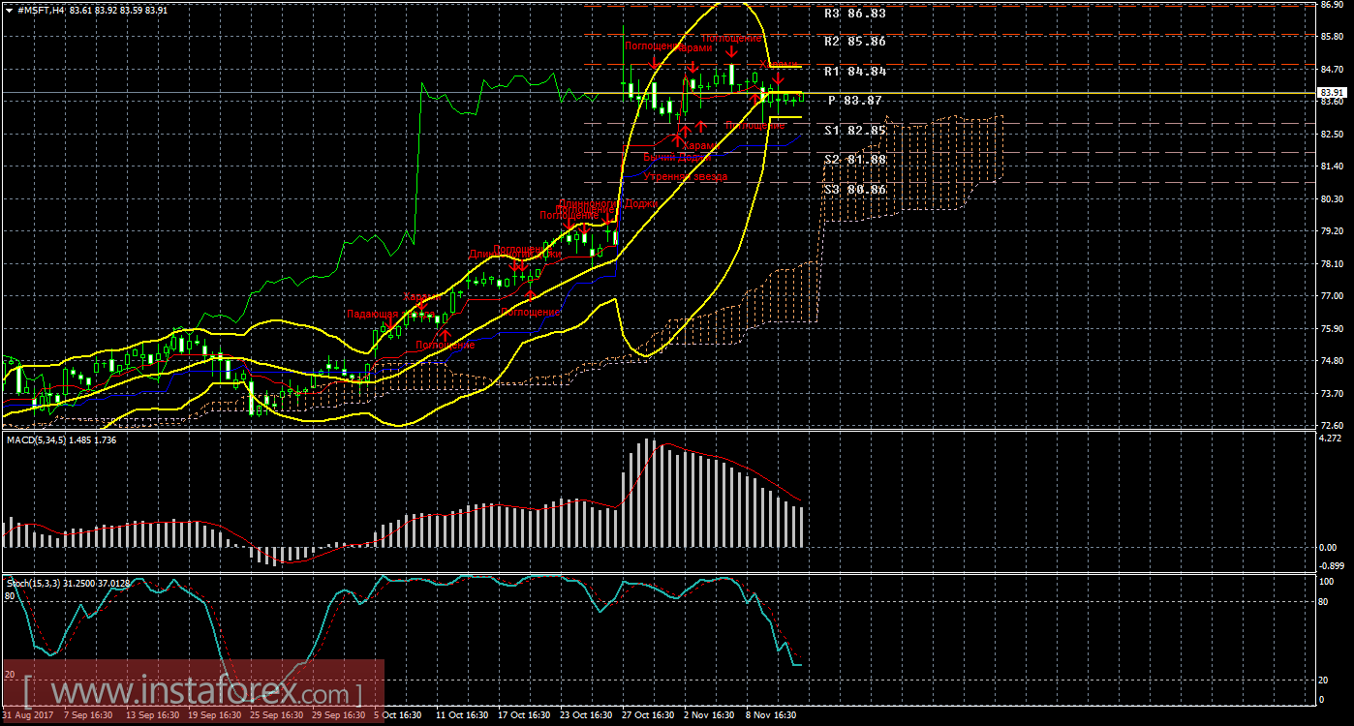Click the current price tag 83.91

(x=1334, y=93)
